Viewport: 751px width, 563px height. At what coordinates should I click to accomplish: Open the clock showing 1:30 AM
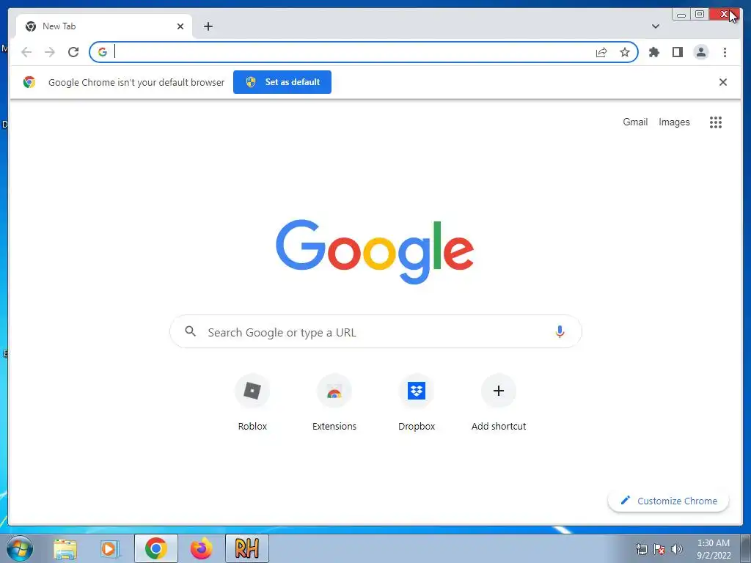[713, 549]
